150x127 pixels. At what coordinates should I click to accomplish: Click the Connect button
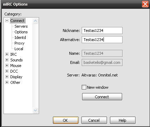click(102, 97)
